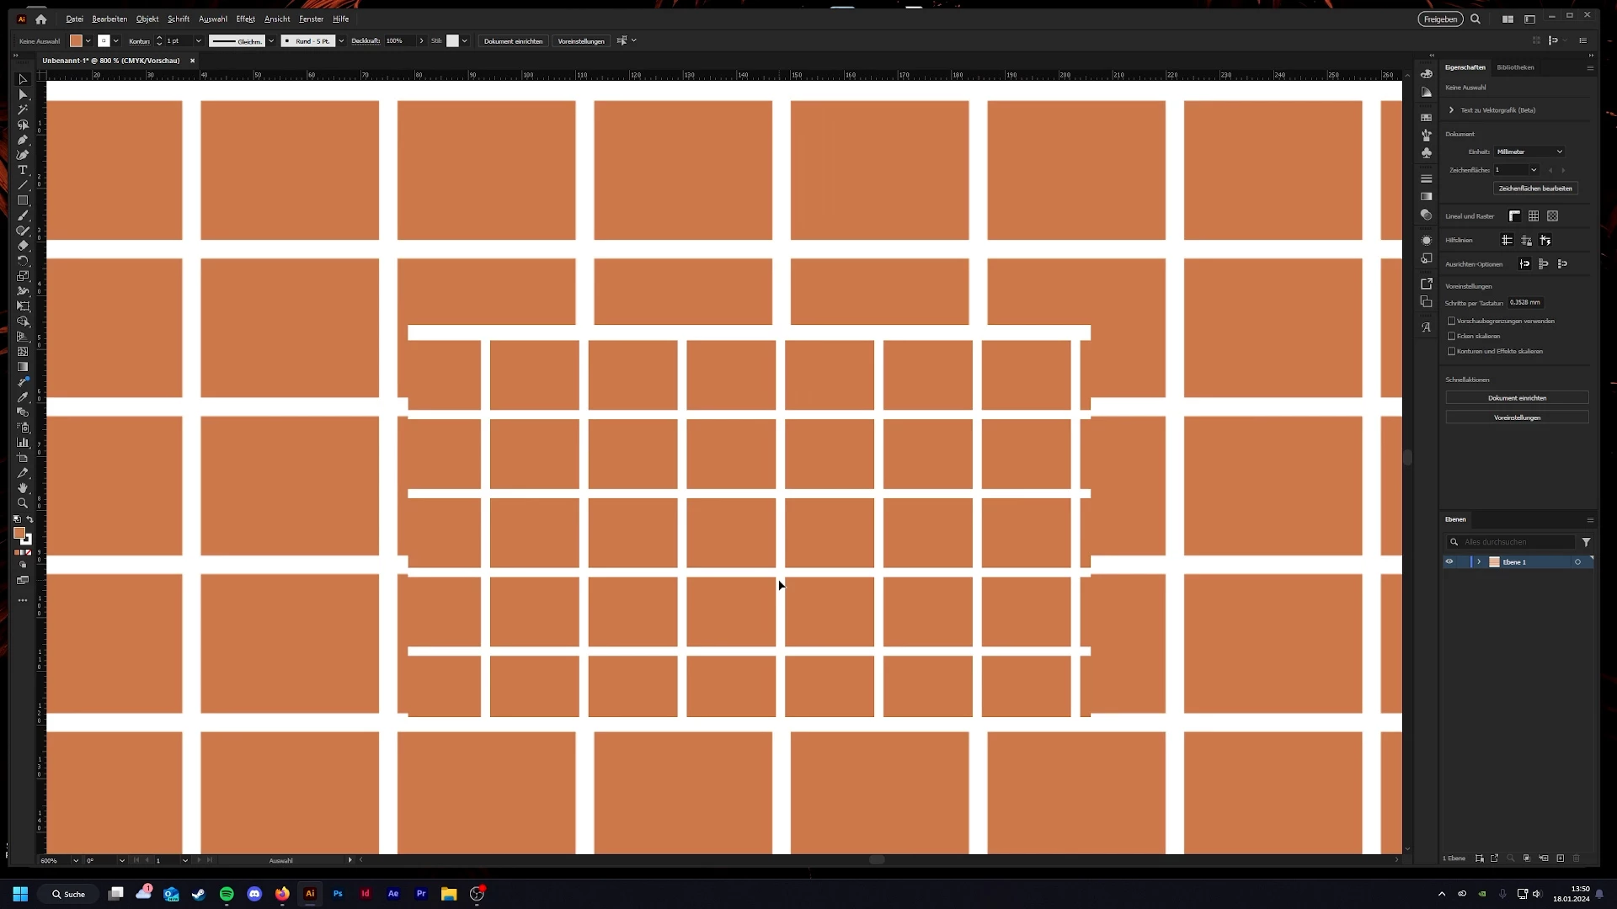Expand Text zu Vektorgrafik (Beta) section
This screenshot has height=909, width=1617.
[1451, 110]
